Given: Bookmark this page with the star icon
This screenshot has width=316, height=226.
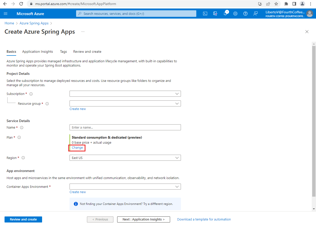Looking at the screenshot, I should click(276, 4).
